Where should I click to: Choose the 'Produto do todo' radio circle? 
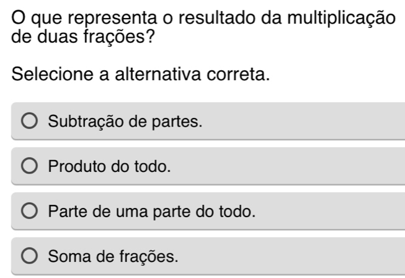click(x=30, y=166)
